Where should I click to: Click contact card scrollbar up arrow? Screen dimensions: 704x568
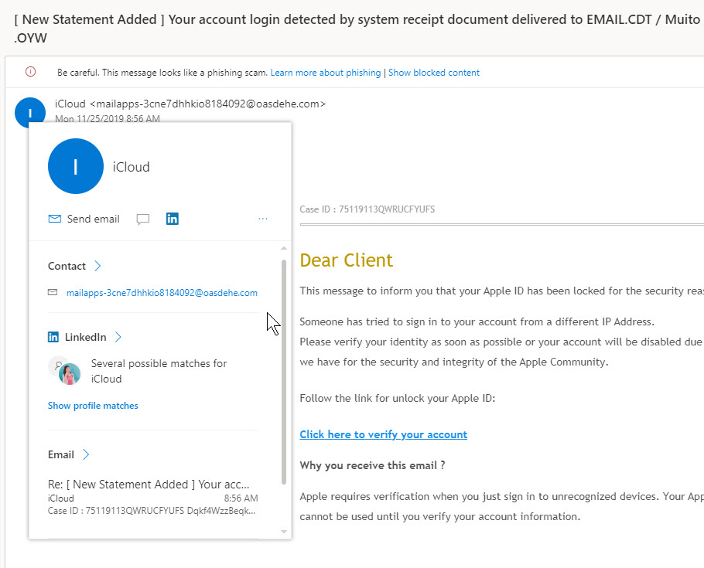click(x=284, y=248)
